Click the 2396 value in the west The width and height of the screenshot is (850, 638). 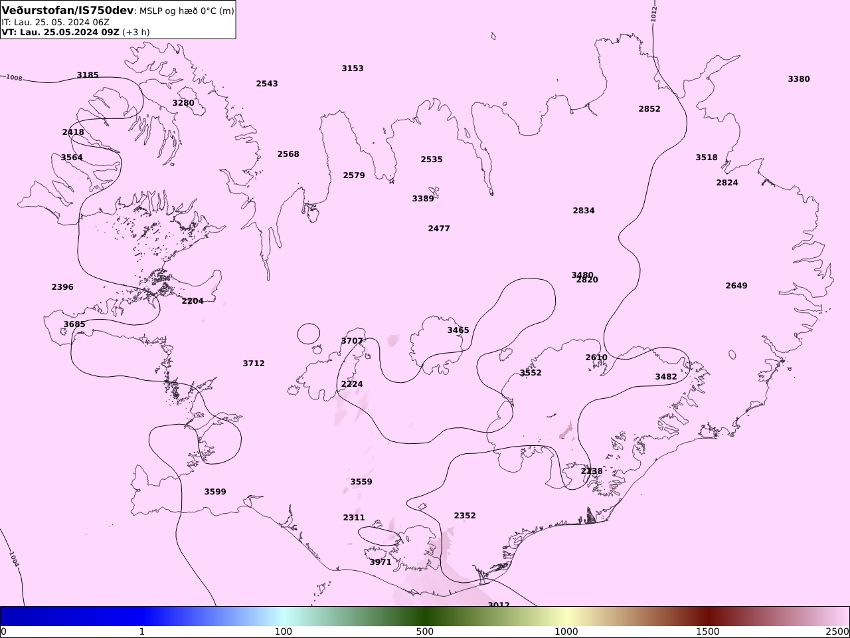point(62,287)
